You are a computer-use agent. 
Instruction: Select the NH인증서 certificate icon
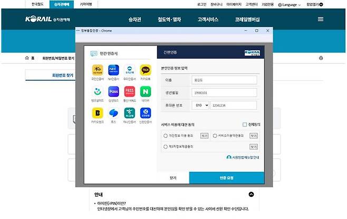coord(113,70)
